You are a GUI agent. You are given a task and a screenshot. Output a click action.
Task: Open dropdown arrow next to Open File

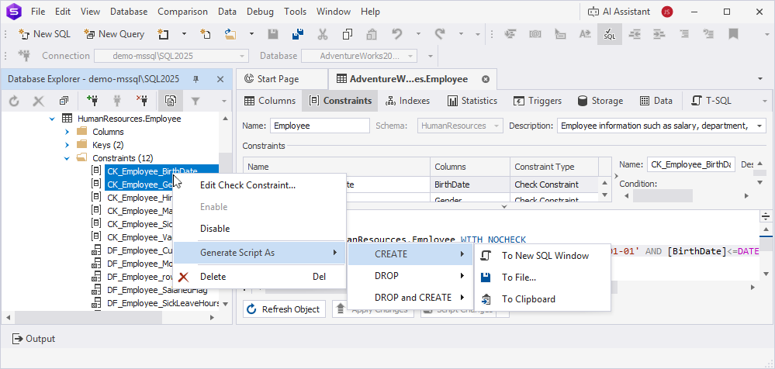251,34
